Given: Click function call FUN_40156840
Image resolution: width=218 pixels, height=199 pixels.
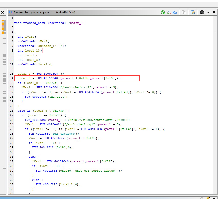Looking at the screenshot, I should (x=47, y=78).
